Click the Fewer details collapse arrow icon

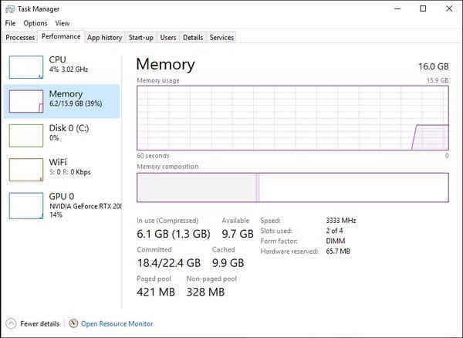click(11, 323)
